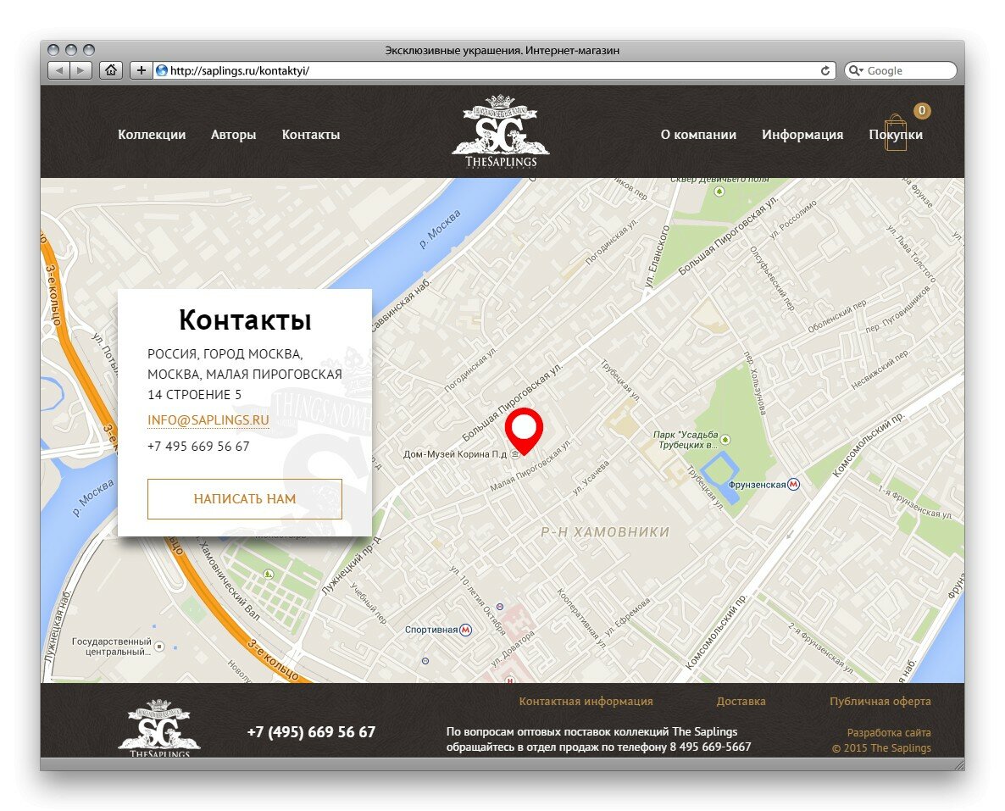Image resolution: width=1005 pixels, height=811 pixels.
Task: Click the Фрунзенская metro station icon
Action: point(793,484)
